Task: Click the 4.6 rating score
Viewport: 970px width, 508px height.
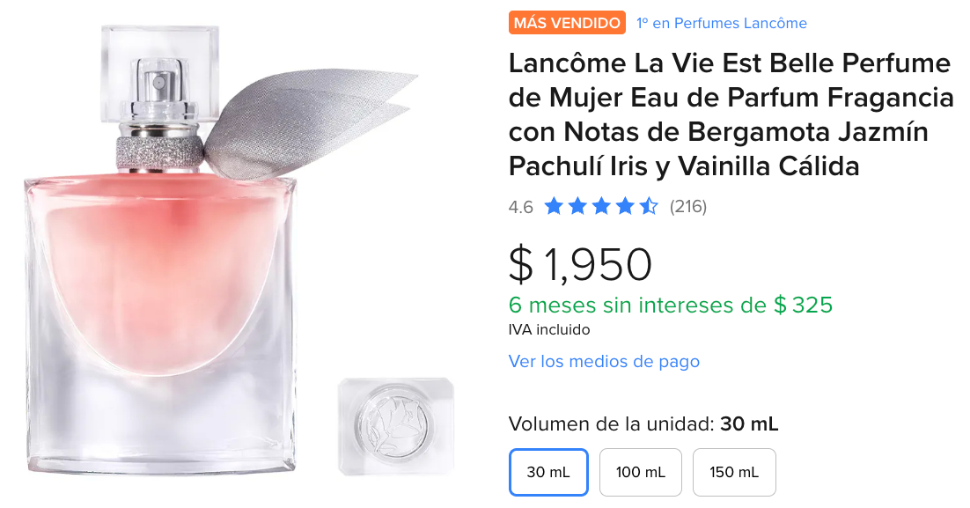Action: pyautogui.click(x=520, y=207)
